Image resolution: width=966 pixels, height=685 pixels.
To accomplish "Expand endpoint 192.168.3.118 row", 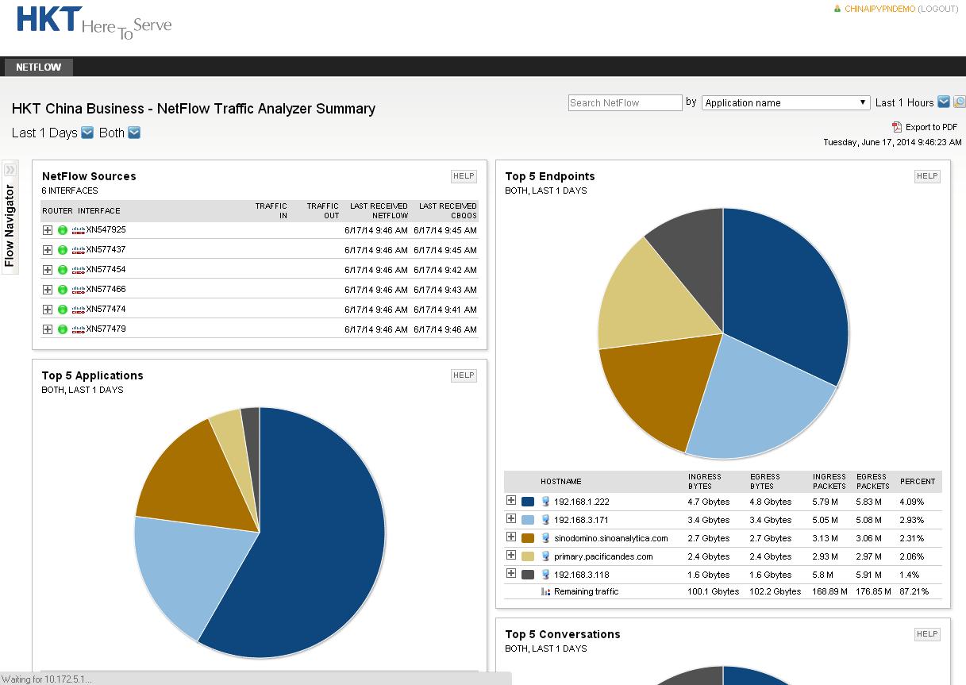I will 511,574.
